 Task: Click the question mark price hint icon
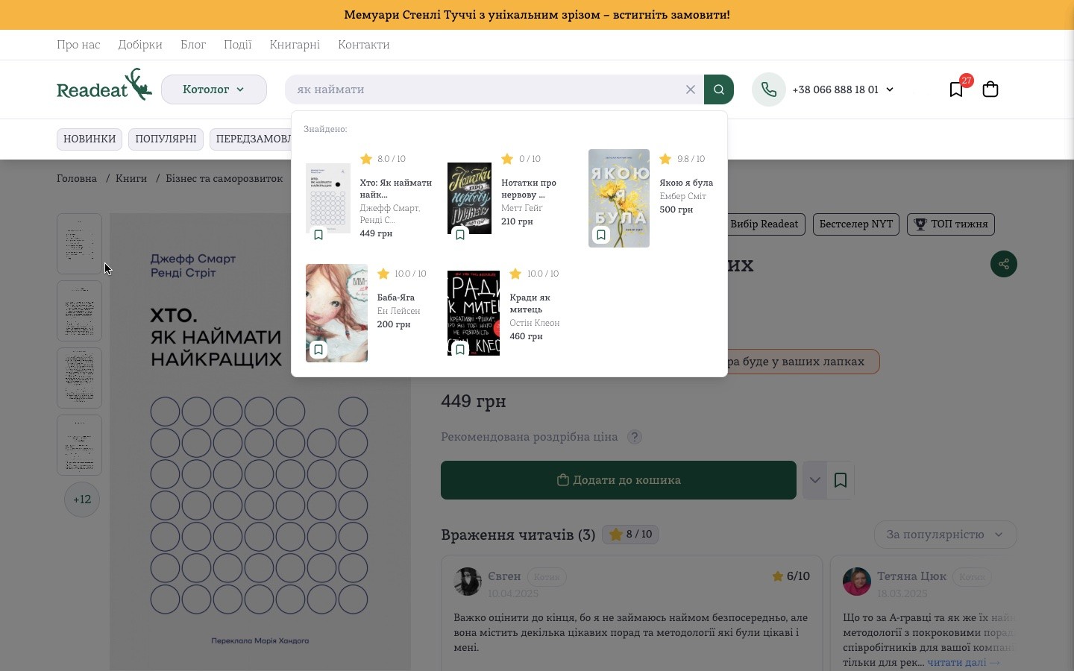pos(635,437)
